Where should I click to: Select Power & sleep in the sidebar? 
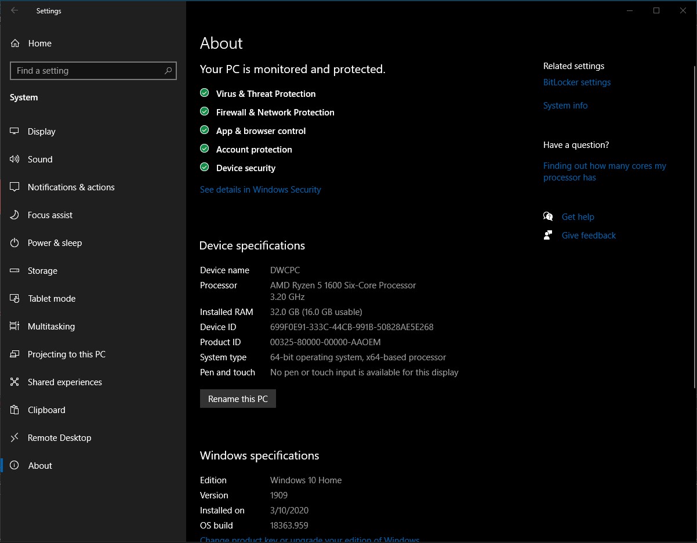55,242
